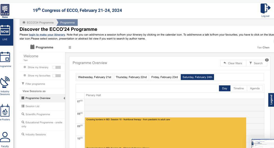Open the NOW LIVE calendar icon
This screenshot has width=274, height=148.
pos(5,30)
